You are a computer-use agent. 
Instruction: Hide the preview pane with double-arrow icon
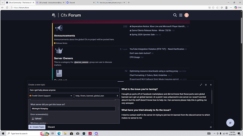(x=211, y=127)
